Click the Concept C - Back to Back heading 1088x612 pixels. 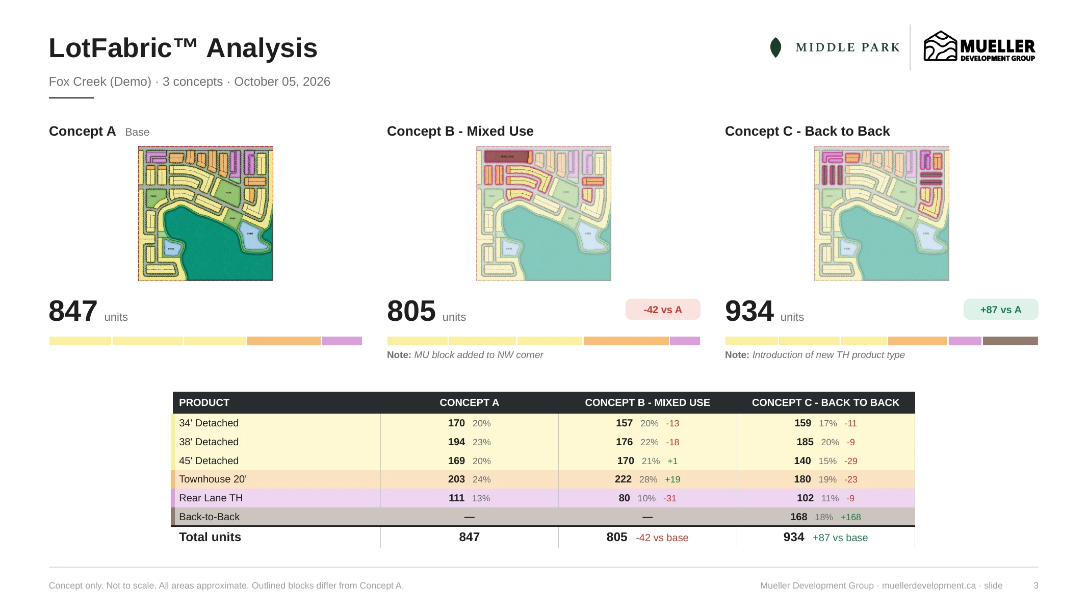(807, 131)
